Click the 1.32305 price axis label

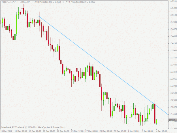tap(173, 100)
